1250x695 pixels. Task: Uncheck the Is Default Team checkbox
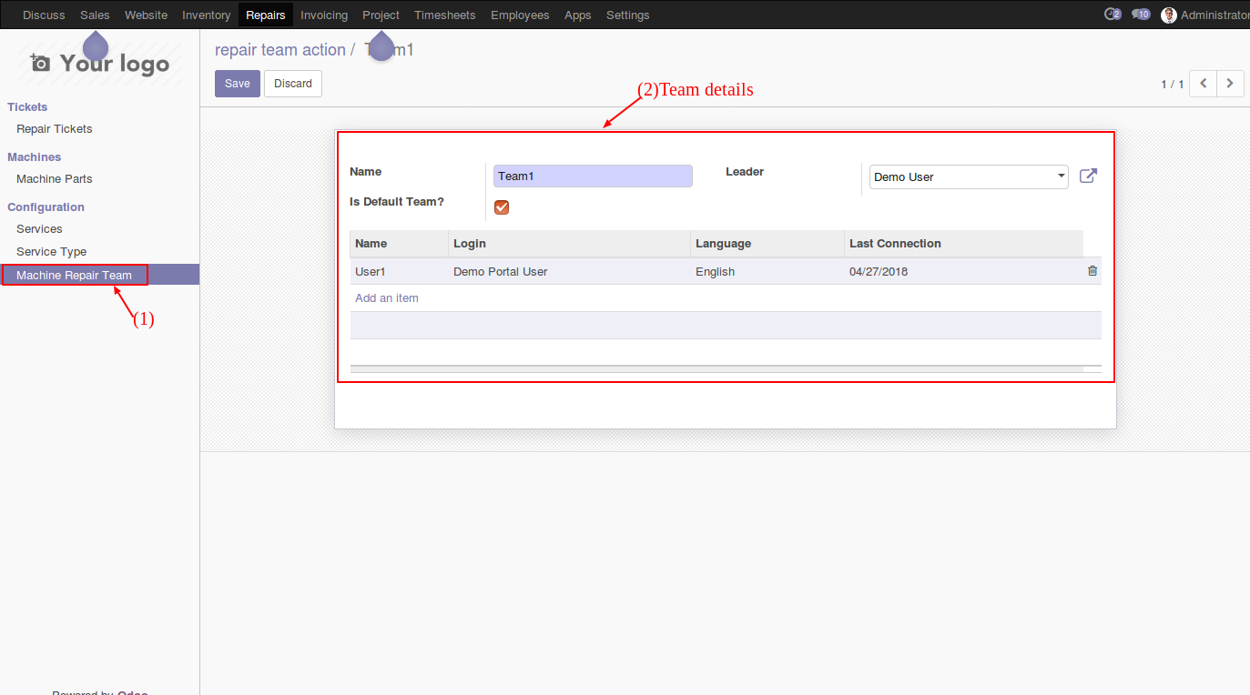(502, 207)
